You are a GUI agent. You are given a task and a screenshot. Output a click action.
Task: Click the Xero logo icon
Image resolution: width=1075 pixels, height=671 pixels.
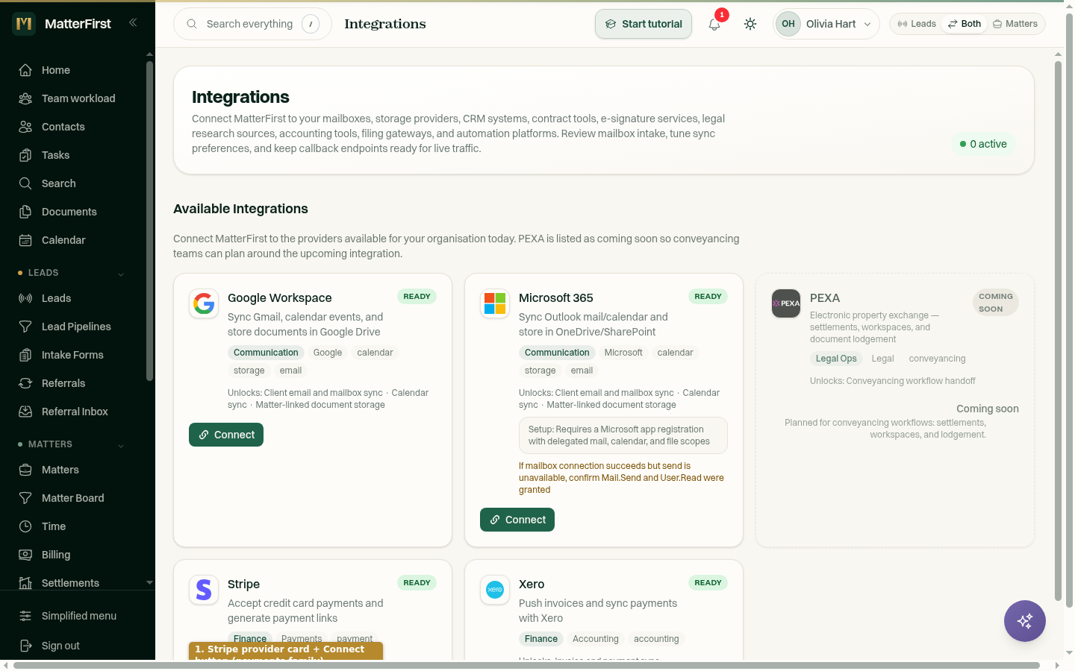(x=495, y=590)
